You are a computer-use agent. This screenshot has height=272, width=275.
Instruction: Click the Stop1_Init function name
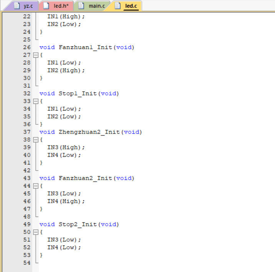78,93
